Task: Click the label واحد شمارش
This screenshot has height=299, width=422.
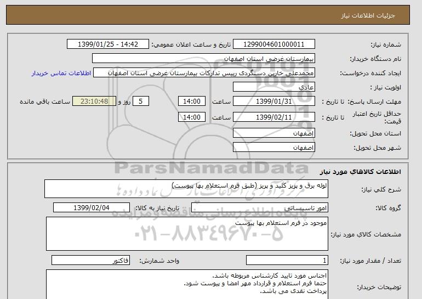Action: [159, 261]
